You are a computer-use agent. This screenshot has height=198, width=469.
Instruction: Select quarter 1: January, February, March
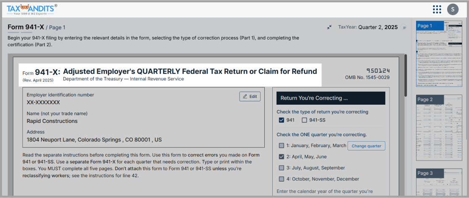click(x=282, y=146)
